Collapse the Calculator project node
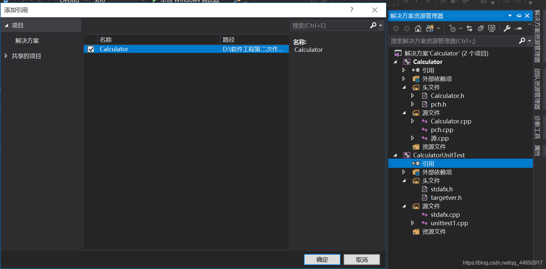The width and height of the screenshot is (546, 269). click(x=395, y=62)
